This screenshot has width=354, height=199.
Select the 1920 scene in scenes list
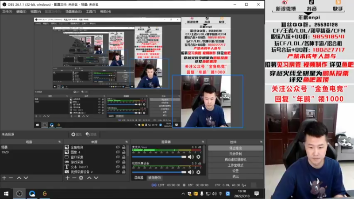point(31,152)
